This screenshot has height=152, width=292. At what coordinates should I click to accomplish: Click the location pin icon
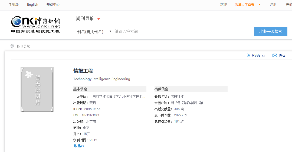click(12, 46)
